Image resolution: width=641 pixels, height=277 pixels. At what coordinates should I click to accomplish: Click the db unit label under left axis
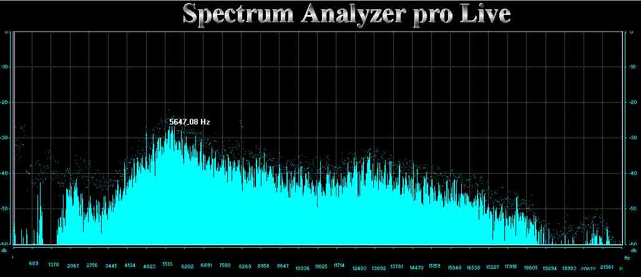pos(4,250)
